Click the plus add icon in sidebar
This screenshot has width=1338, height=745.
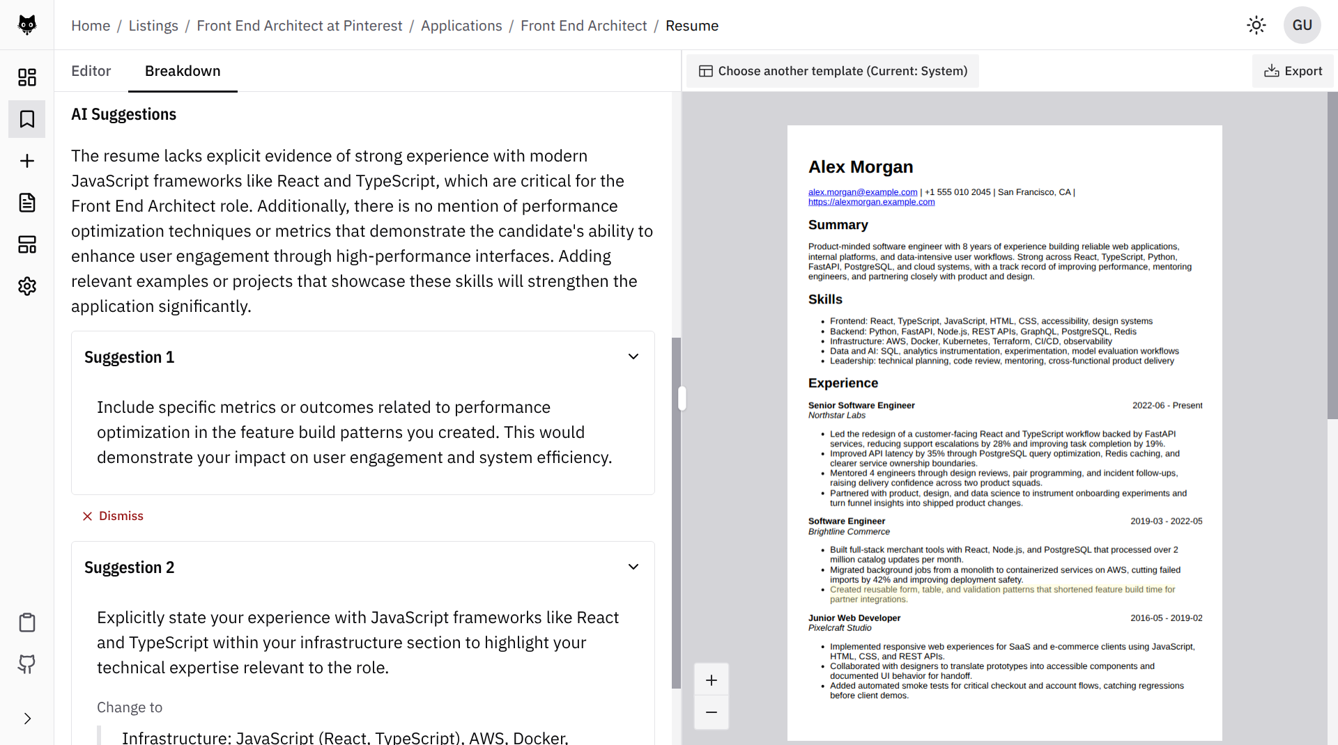click(x=26, y=161)
